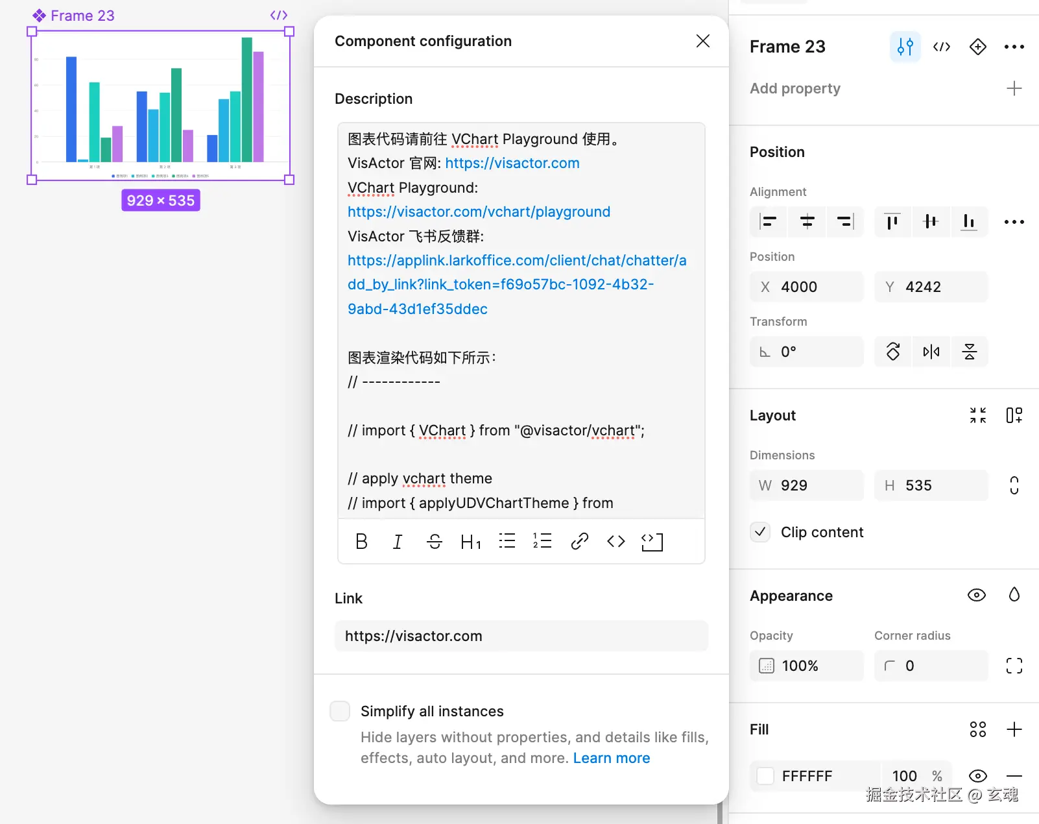Align horizontal centers
The width and height of the screenshot is (1039, 824).
pos(807,222)
